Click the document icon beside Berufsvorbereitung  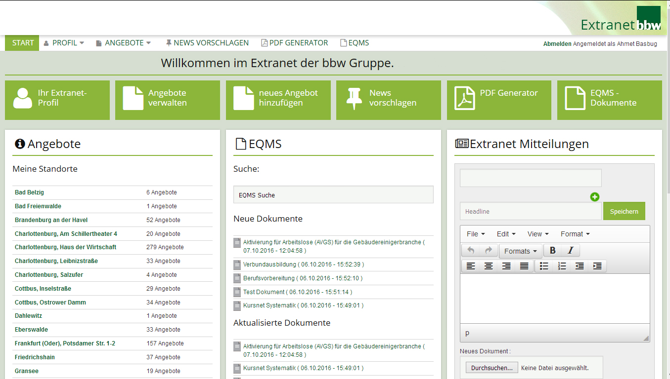click(x=237, y=278)
